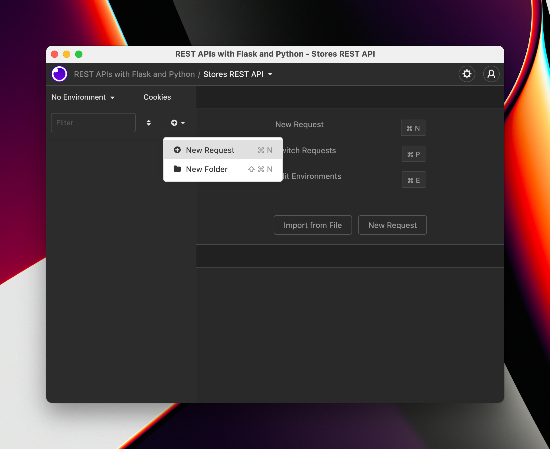Maximize the window with the green button
This screenshot has height=449, width=550.
[79, 54]
